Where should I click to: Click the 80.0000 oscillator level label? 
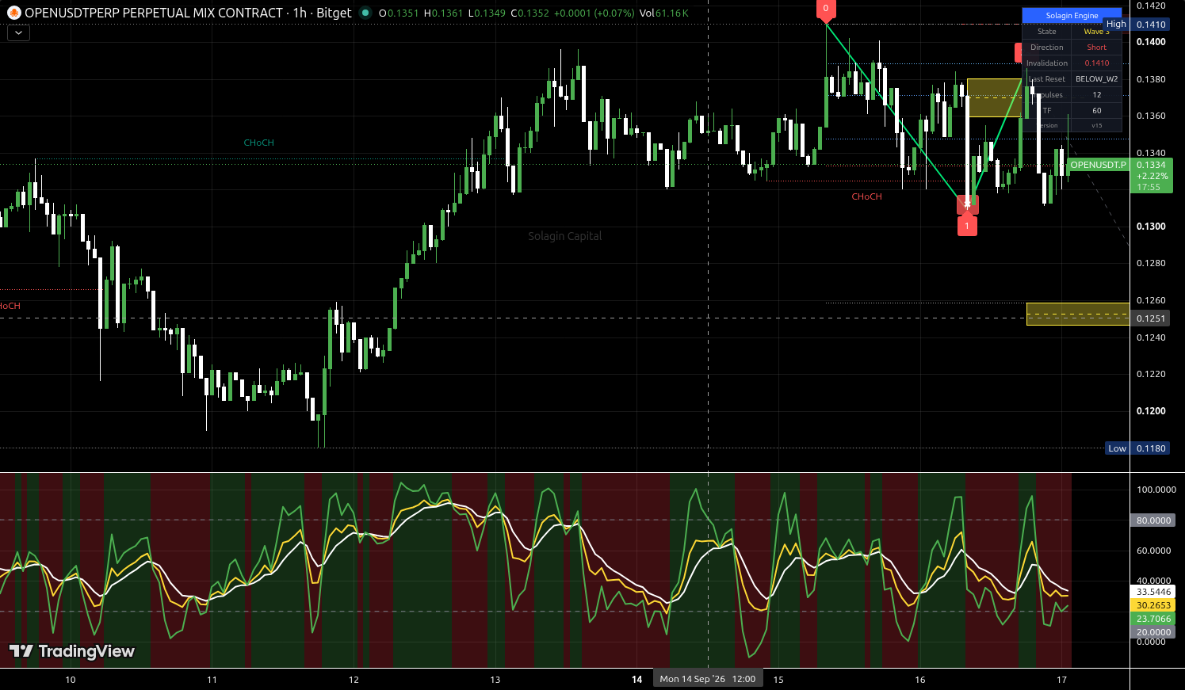point(1153,520)
